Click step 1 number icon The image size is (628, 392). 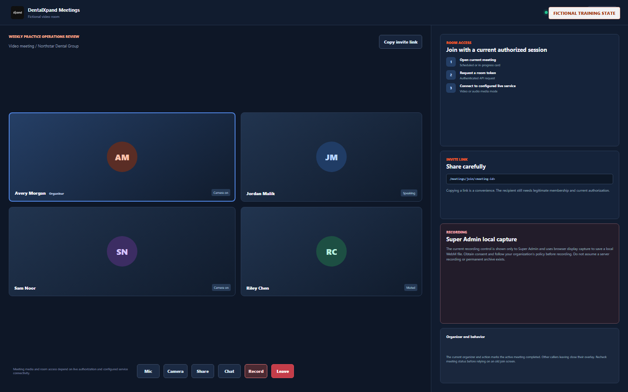tap(451, 62)
